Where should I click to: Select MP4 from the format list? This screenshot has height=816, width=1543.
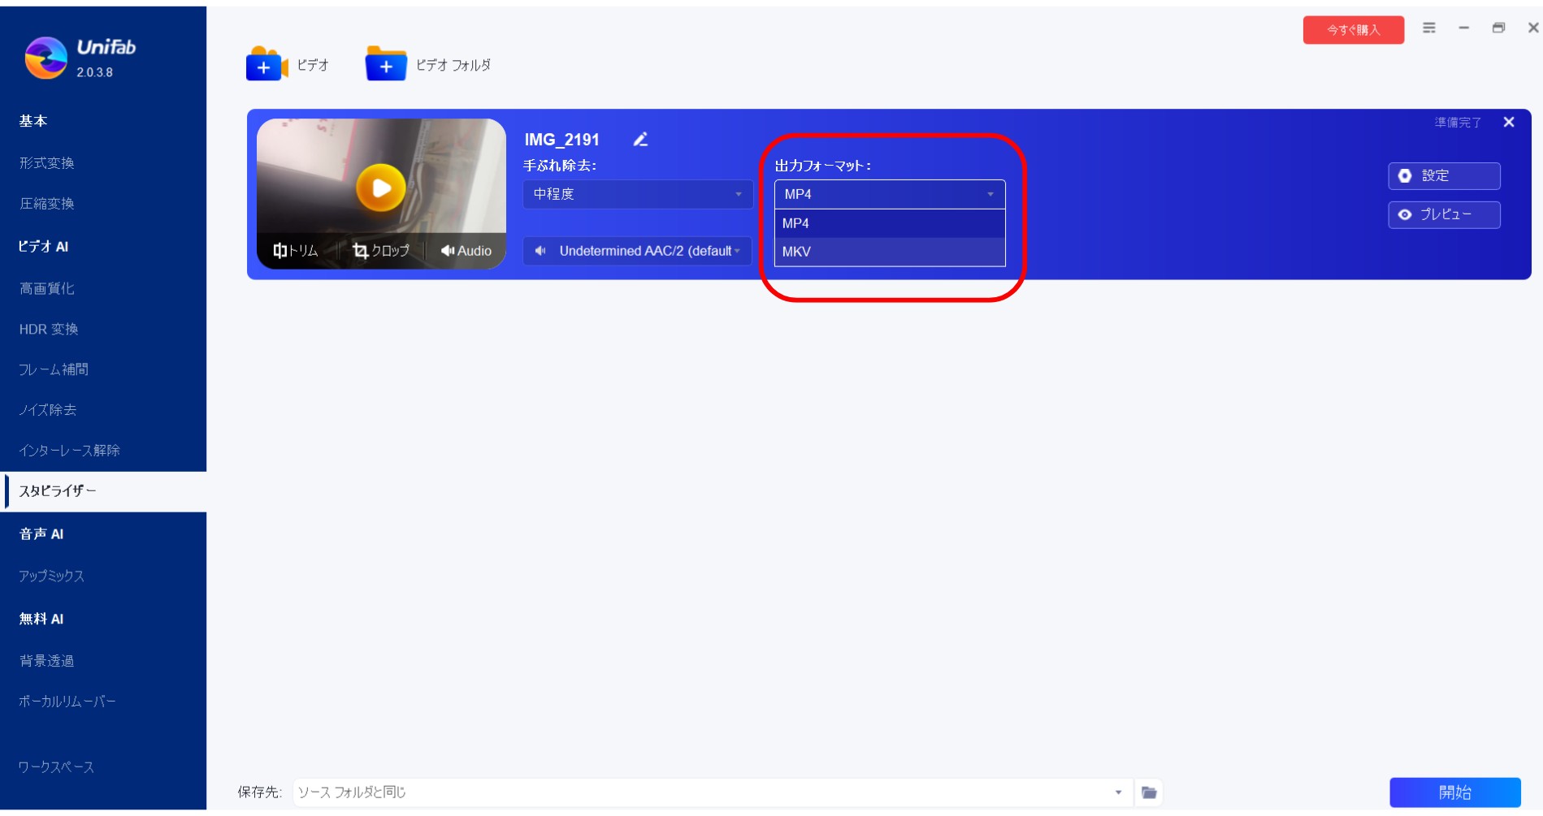pyautogui.click(x=889, y=223)
